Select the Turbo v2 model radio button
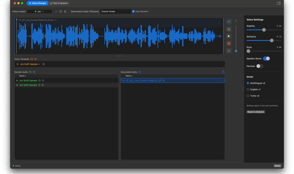 (248, 96)
